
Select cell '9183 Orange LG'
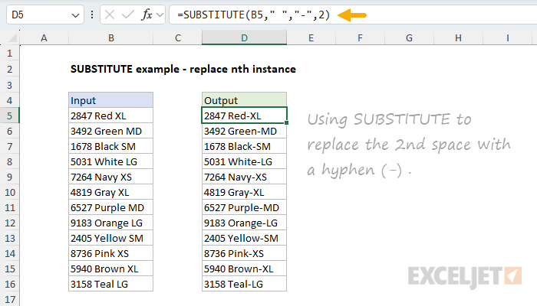(111, 223)
